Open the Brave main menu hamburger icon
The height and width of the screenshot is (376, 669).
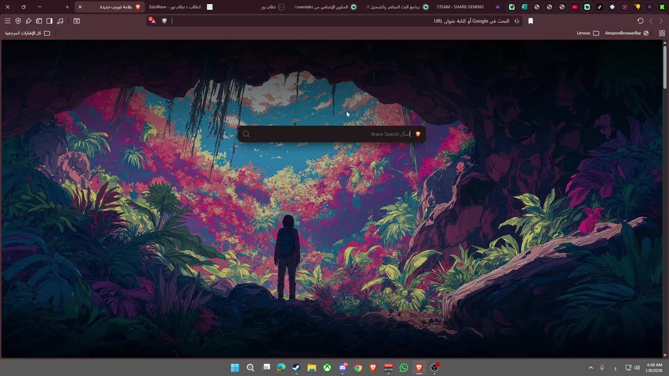tap(7, 21)
